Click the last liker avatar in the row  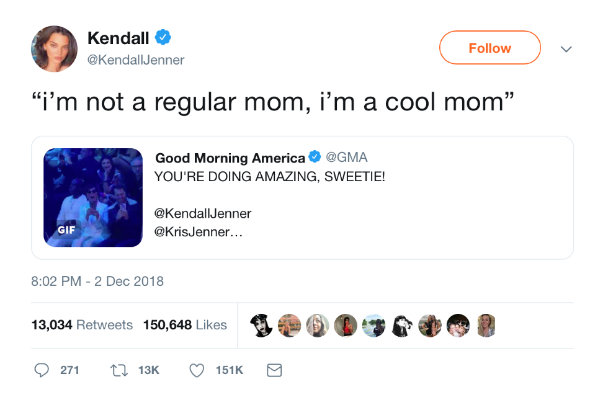tap(485, 325)
